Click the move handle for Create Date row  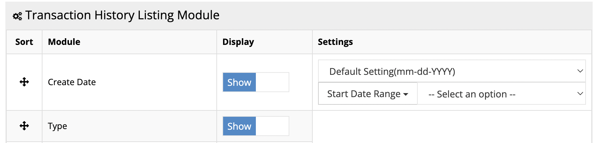24,82
